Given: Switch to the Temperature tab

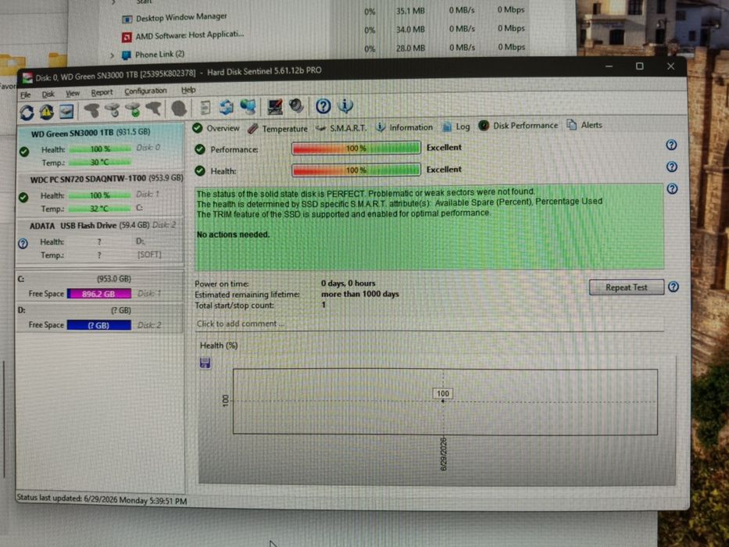Looking at the screenshot, I should (277, 128).
